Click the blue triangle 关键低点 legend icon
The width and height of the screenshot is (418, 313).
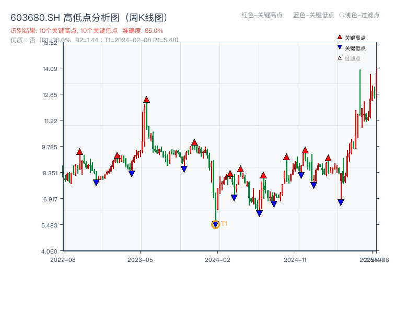coord(340,47)
